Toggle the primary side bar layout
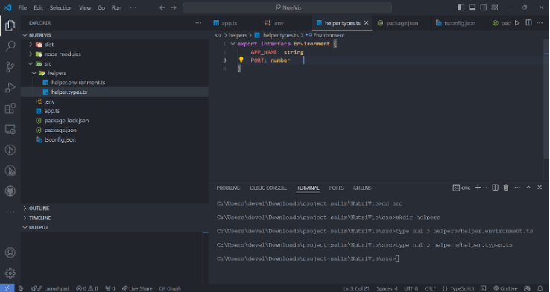Viewport: 550px width, 292px height. pos(461,7)
